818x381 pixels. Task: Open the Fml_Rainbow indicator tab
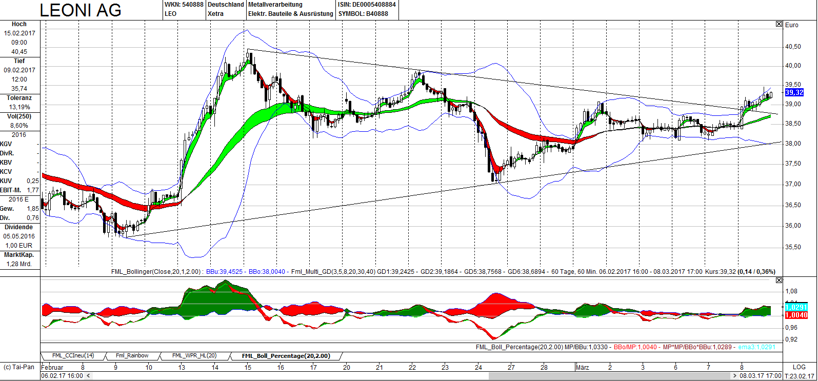[x=132, y=356]
